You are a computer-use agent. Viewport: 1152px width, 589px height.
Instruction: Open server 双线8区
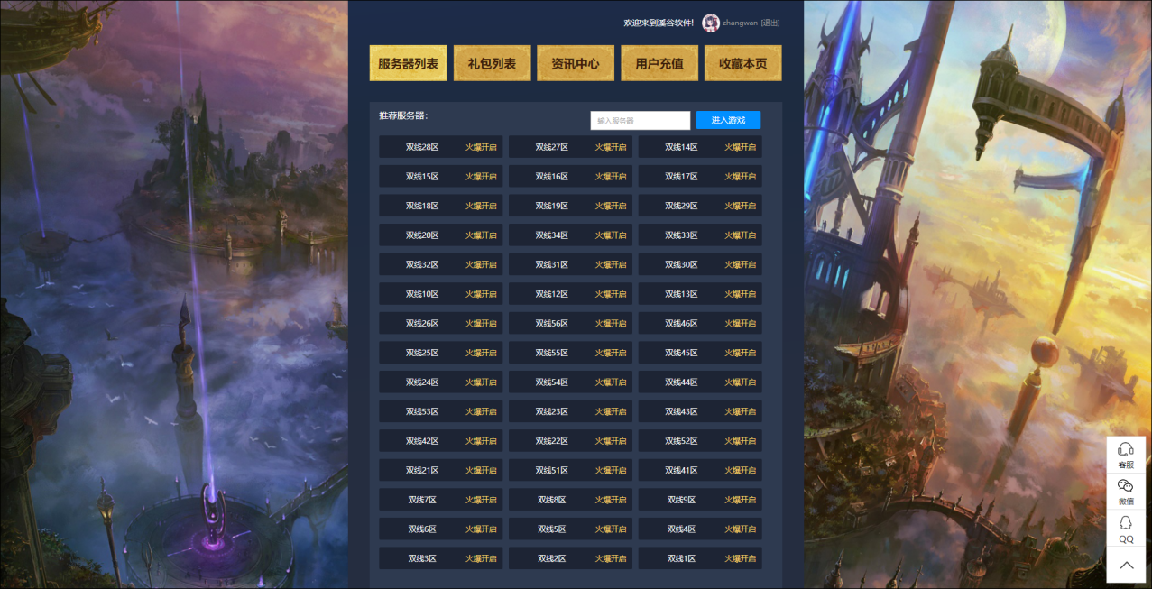(570, 500)
